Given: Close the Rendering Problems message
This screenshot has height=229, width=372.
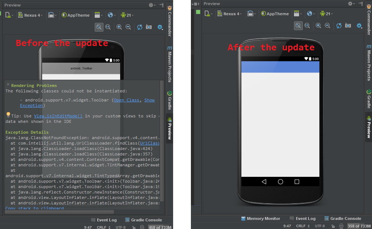Looking at the screenshot, I should pyautogui.click(x=8, y=84).
